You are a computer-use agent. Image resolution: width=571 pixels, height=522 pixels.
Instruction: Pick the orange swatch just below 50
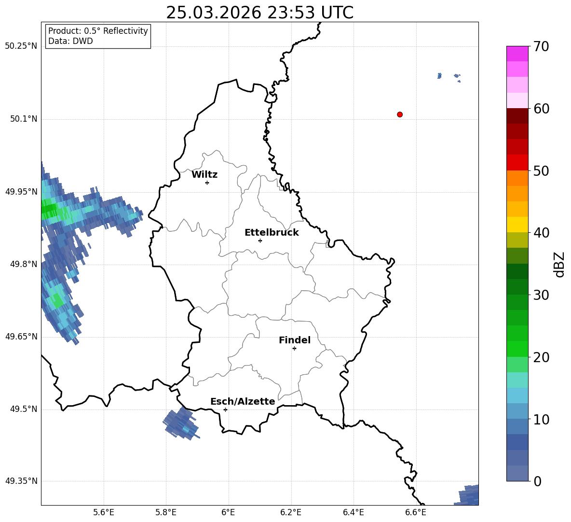tap(517, 178)
